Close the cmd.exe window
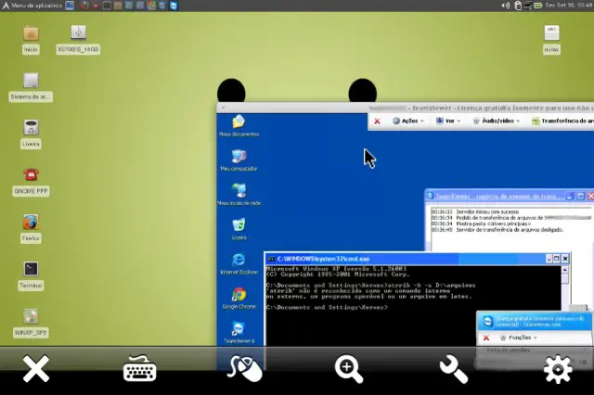 tap(565, 259)
